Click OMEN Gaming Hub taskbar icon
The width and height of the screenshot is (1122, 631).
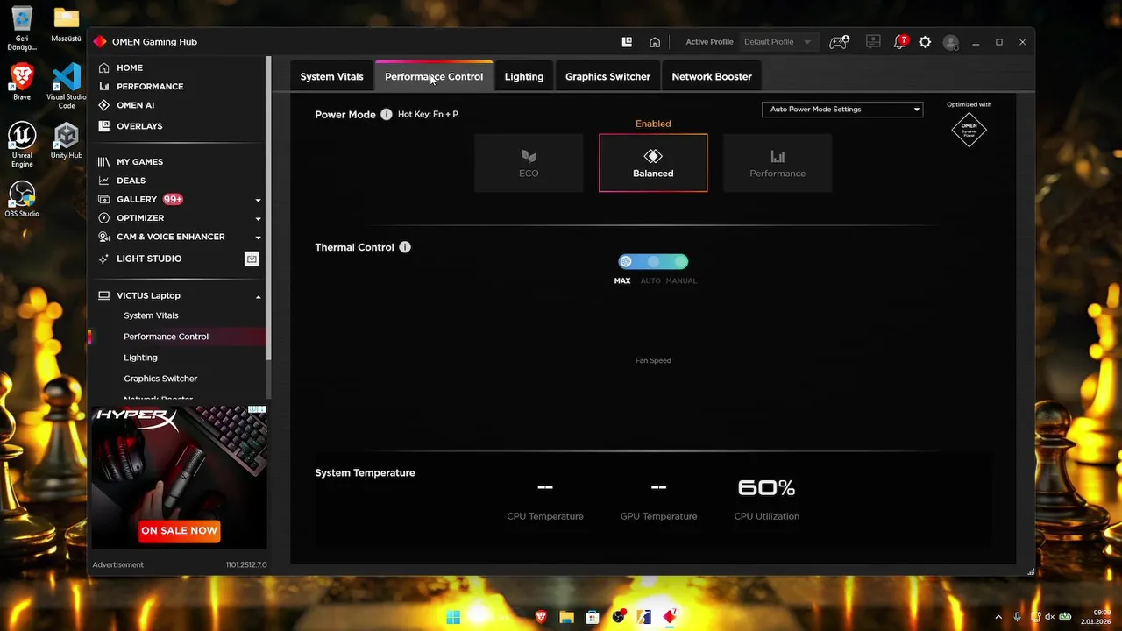click(670, 617)
